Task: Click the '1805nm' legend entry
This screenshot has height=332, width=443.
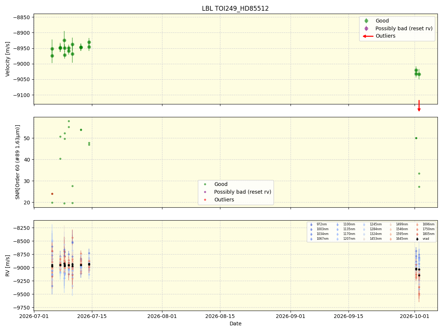Action: click(x=429, y=234)
